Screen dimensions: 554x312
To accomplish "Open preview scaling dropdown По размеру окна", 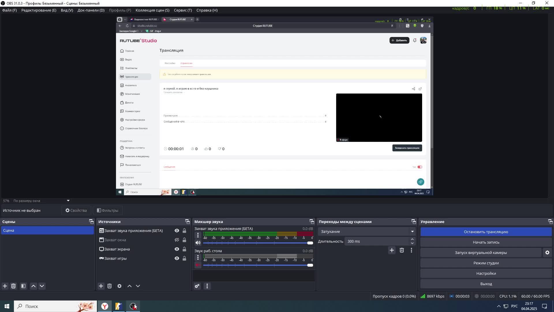I will click(x=42, y=201).
